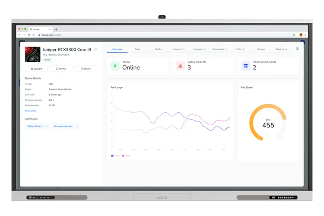Click the Wiz / Berlin / CEO Room path

56,54
